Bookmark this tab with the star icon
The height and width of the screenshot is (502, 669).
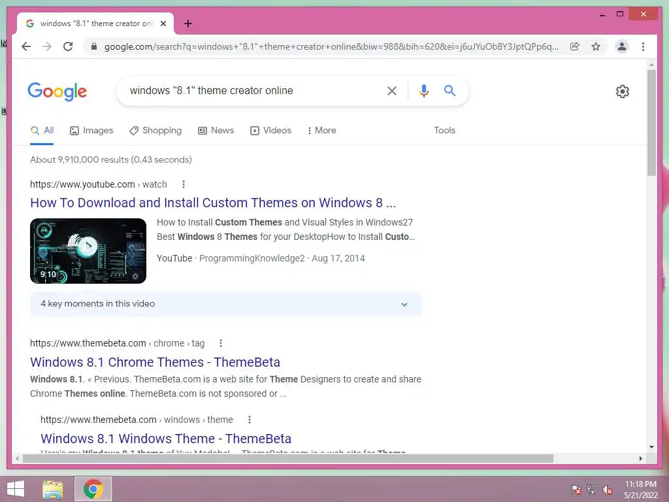pyautogui.click(x=596, y=46)
